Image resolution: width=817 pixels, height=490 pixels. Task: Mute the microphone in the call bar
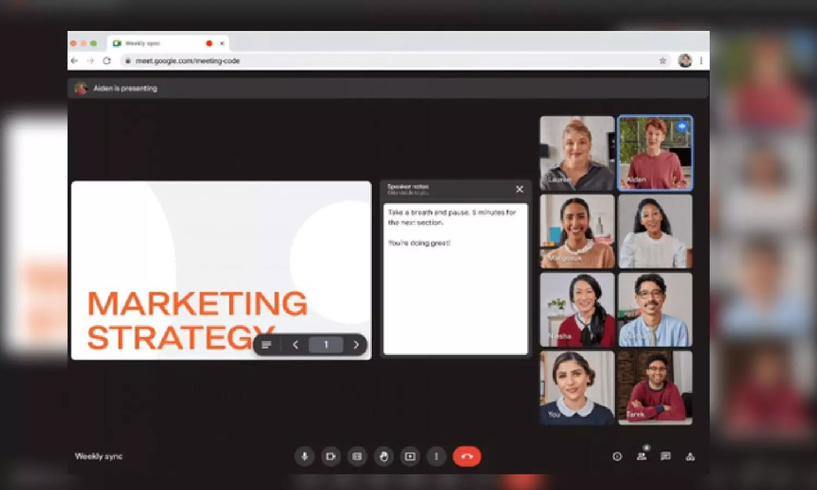(304, 456)
